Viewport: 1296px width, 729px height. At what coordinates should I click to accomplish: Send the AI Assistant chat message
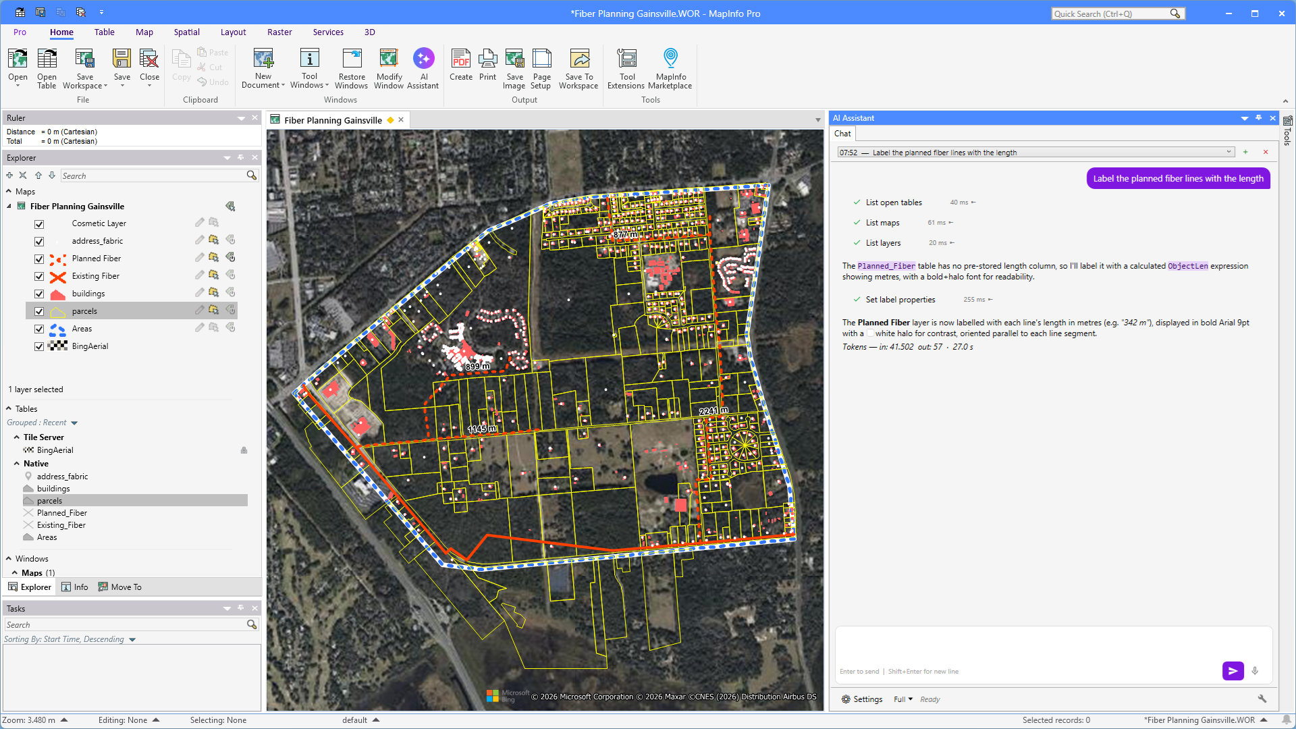point(1233,671)
